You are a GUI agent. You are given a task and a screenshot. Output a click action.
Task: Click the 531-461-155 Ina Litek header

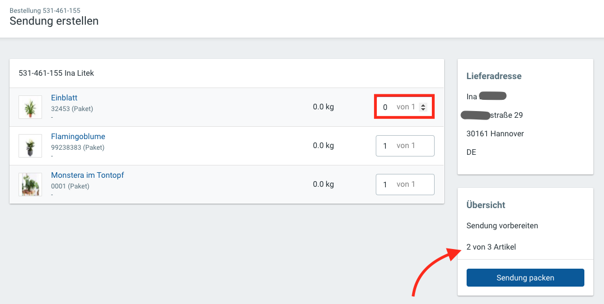click(x=56, y=73)
